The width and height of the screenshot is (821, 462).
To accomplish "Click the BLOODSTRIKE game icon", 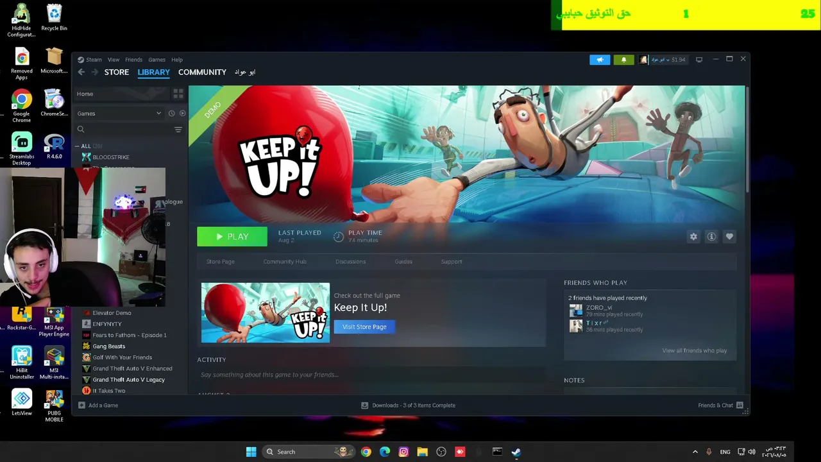I will coord(87,157).
